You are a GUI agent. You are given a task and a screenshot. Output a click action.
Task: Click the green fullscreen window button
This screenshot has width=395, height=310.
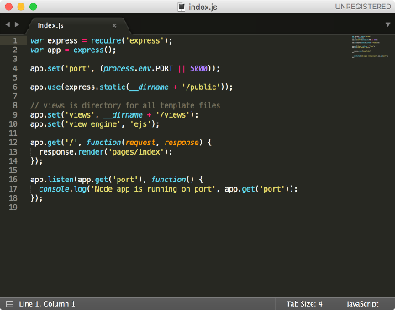pos(34,7)
